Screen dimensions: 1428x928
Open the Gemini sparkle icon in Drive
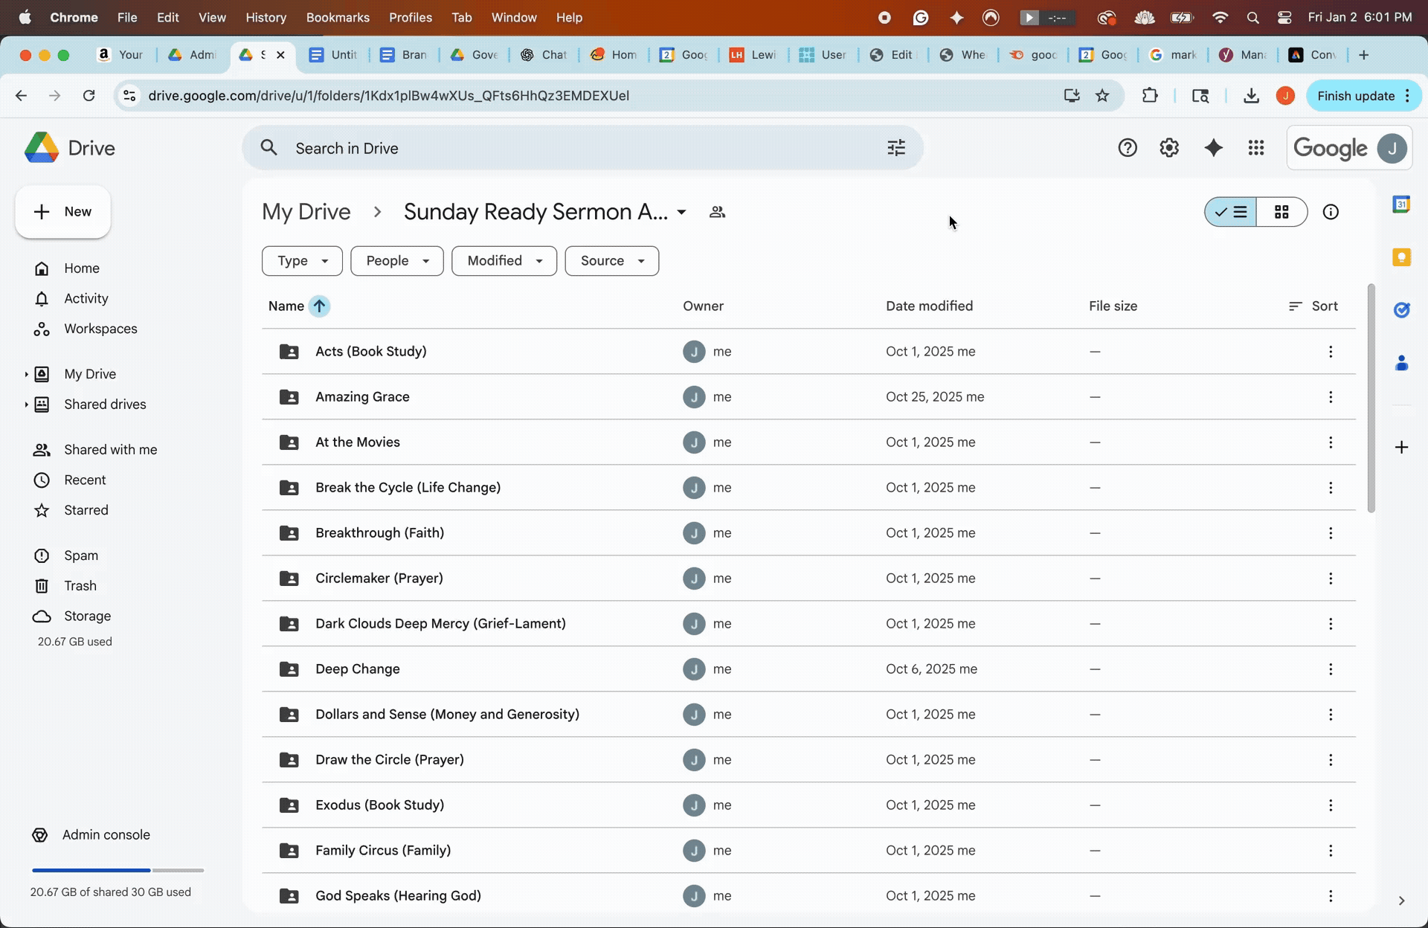tap(1213, 148)
